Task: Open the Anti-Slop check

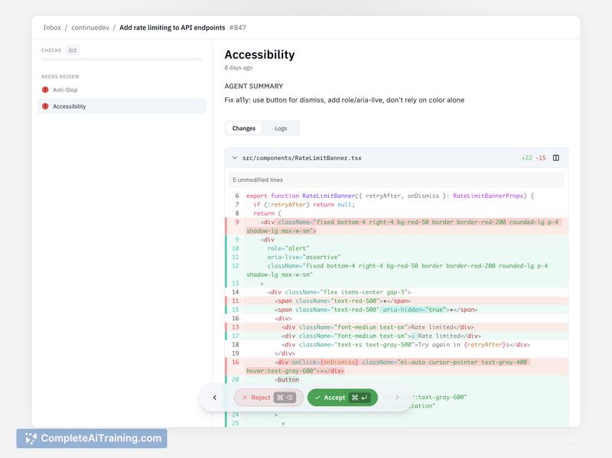Action: [x=65, y=89]
